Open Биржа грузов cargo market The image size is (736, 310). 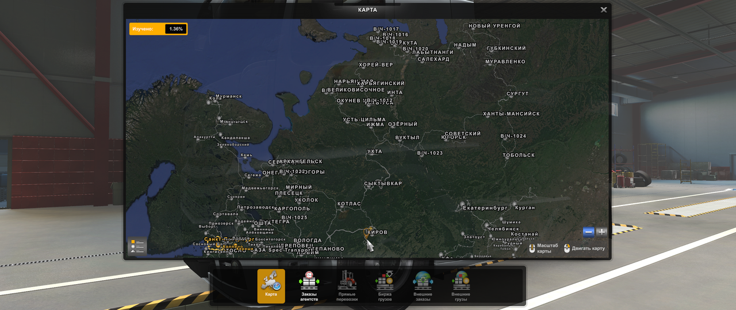[385, 286]
